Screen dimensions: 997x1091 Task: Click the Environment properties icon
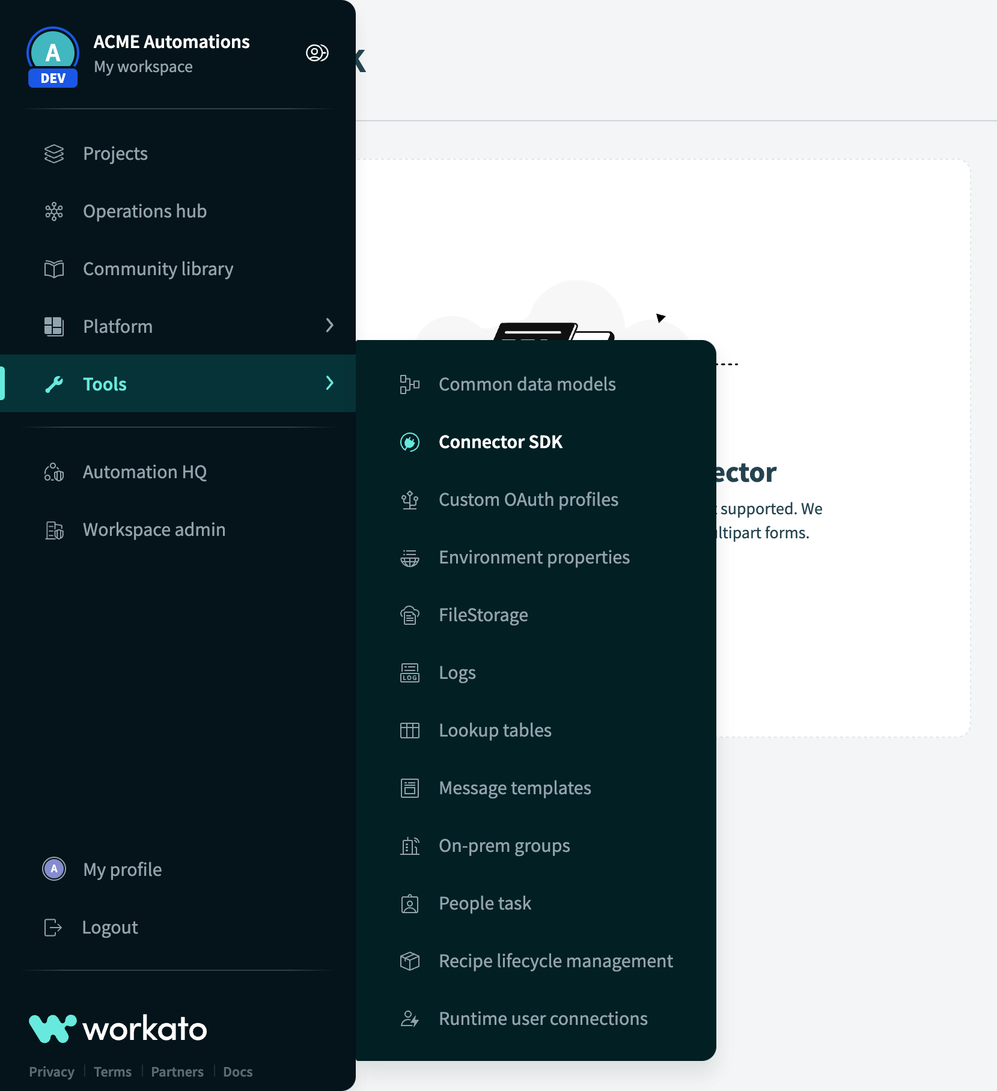point(410,558)
